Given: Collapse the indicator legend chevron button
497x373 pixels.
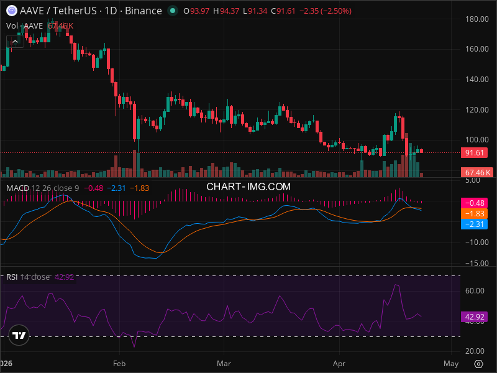Looking at the screenshot, I should tap(15, 42).
